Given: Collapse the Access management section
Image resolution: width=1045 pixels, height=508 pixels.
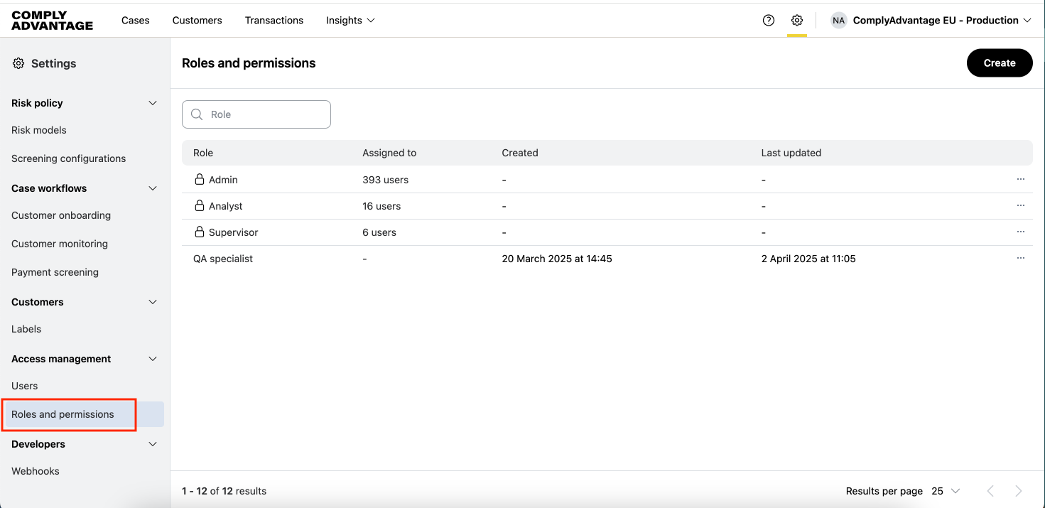Looking at the screenshot, I should tap(152, 359).
